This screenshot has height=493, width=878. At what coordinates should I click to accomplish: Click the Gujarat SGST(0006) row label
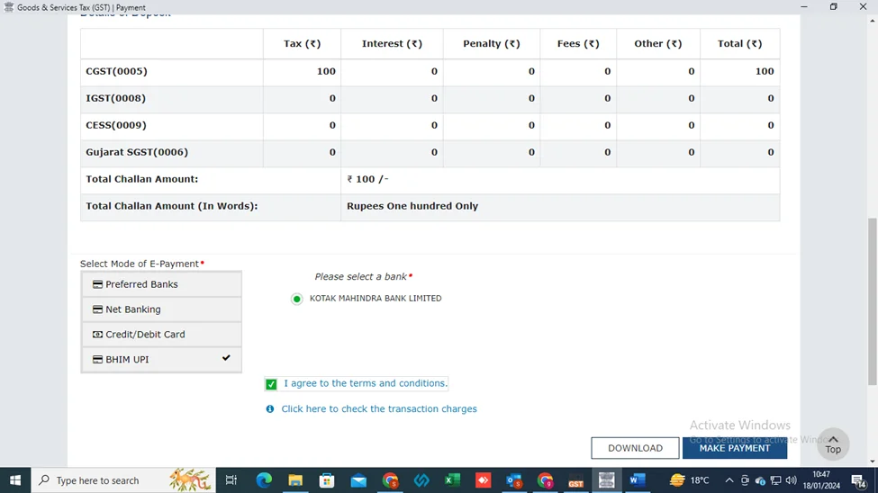(x=137, y=152)
